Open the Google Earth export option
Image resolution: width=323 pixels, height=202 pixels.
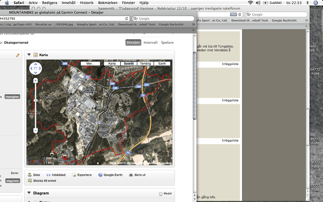[x=101, y=175]
